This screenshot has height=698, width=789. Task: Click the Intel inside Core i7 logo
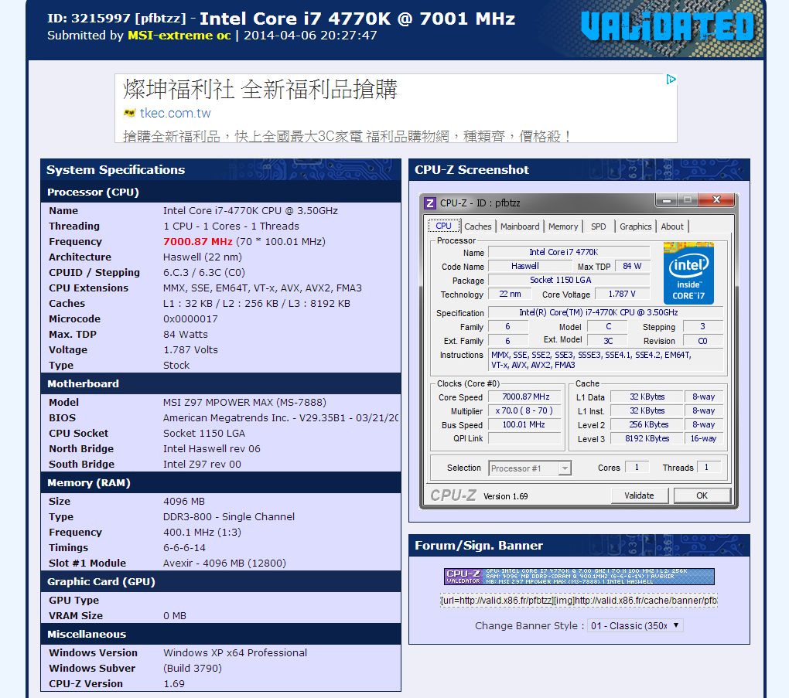tap(688, 273)
